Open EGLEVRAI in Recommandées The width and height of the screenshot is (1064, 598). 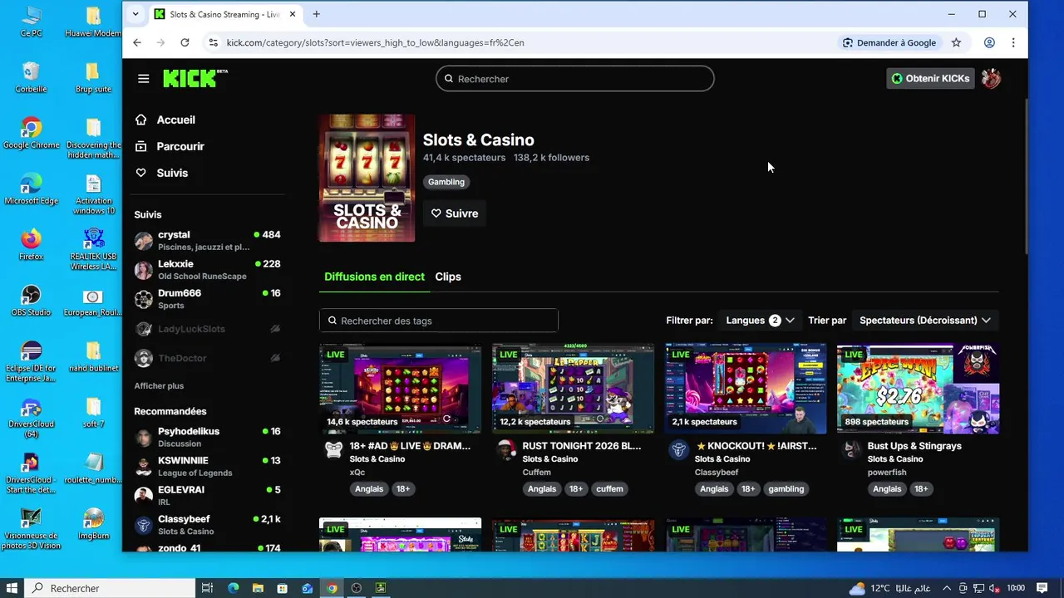[208, 495]
